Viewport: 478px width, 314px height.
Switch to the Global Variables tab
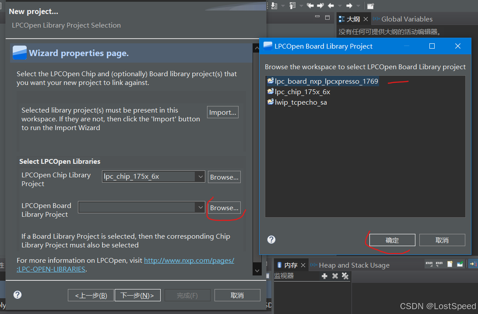pyautogui.click(x=403, y=19)
